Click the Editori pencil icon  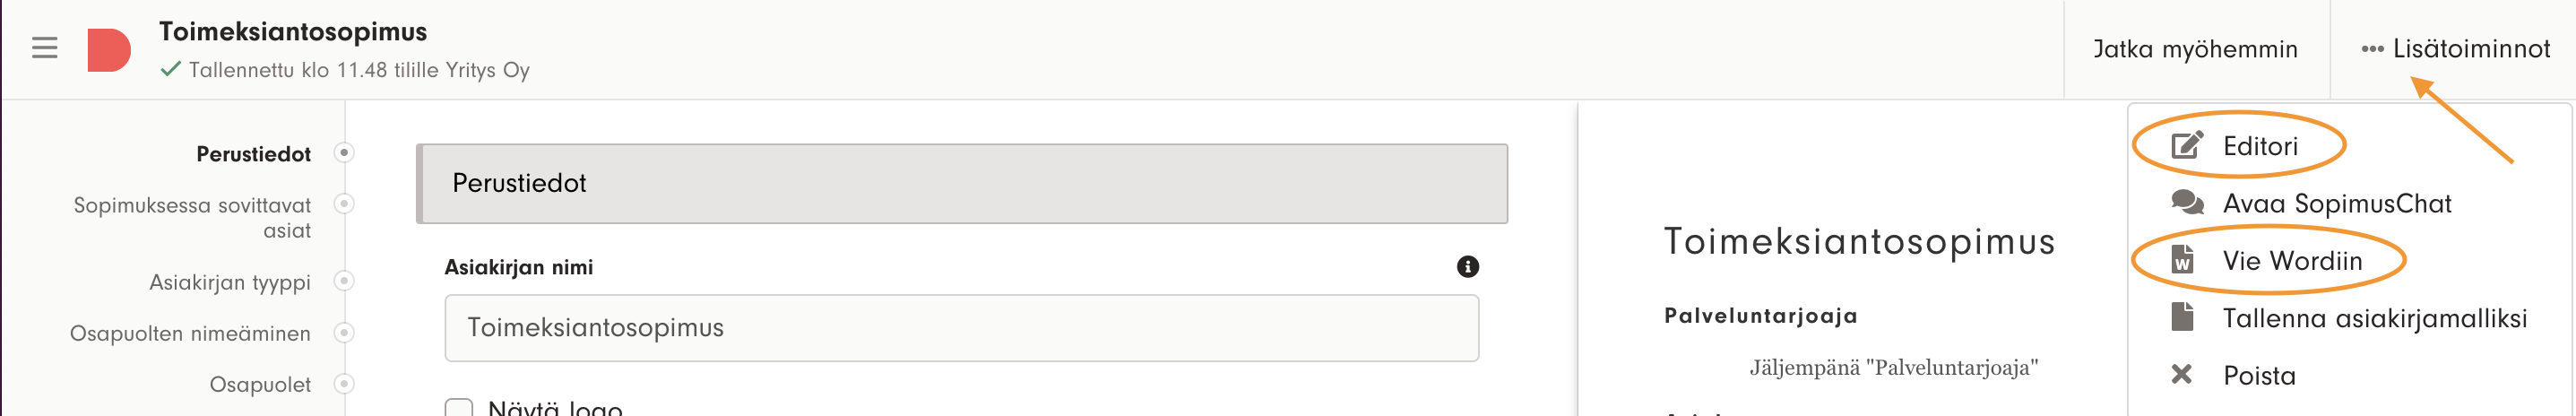click(2186, 146)
